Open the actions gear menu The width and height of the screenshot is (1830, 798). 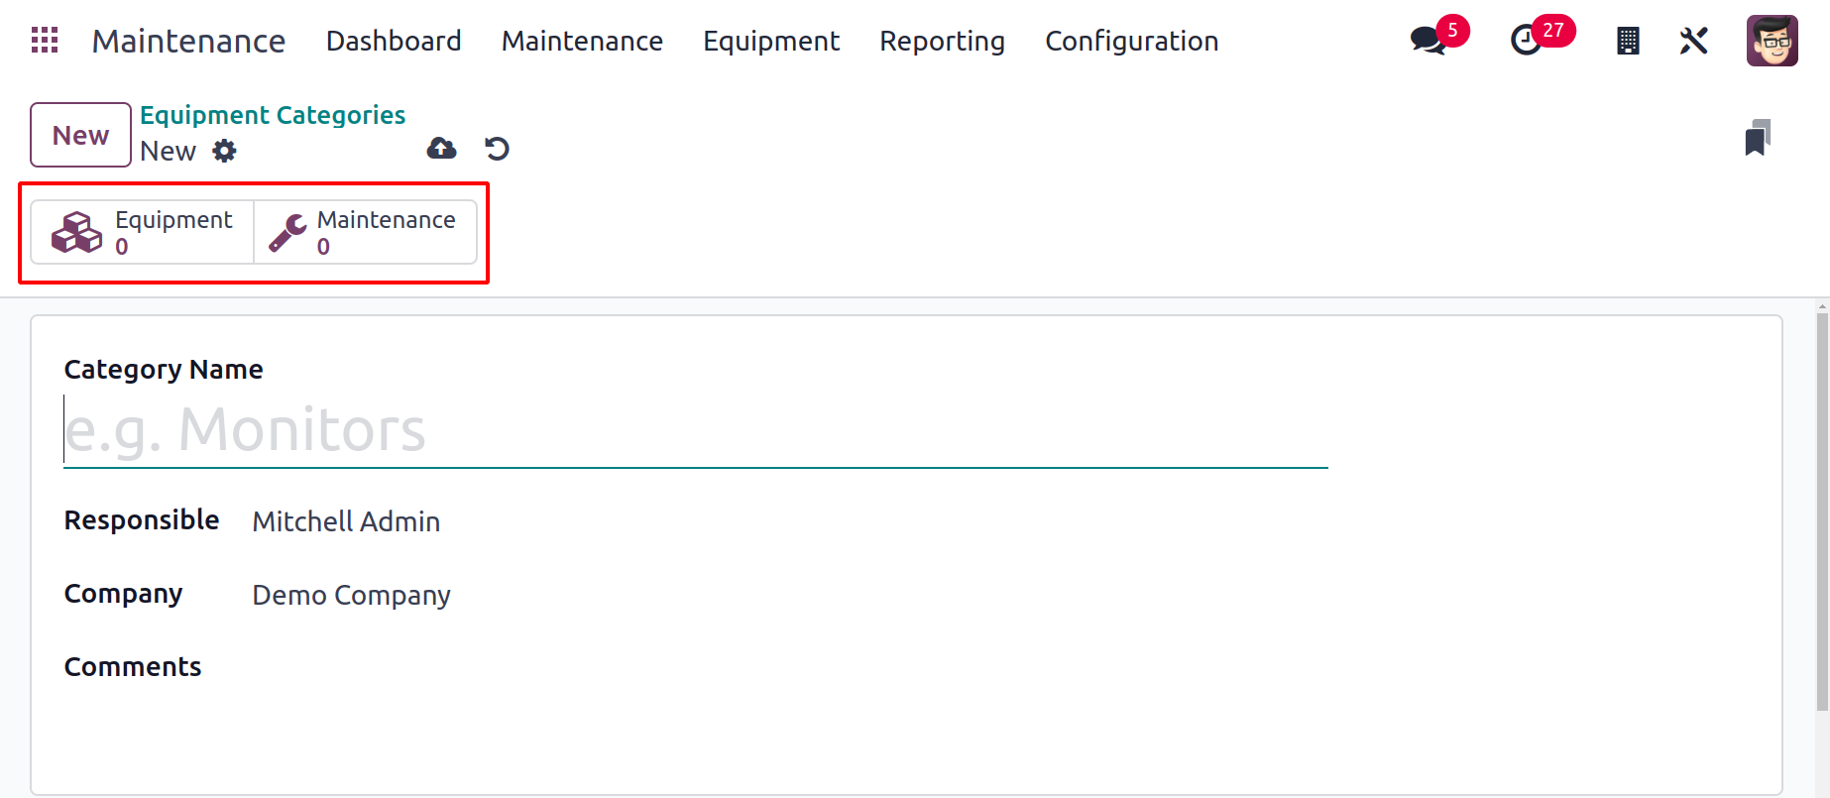coord(225,151)
